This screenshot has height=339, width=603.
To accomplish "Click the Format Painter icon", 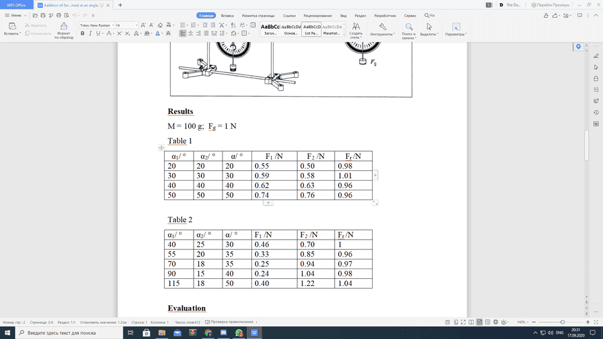I will (63, 27).
